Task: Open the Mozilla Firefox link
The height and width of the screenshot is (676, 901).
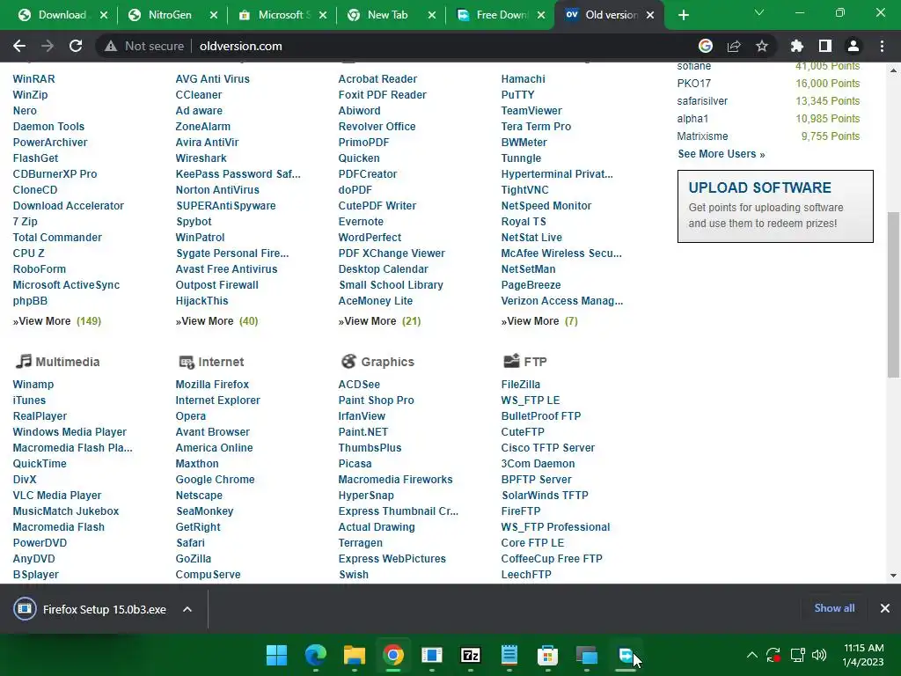Action: pos(212,384)
